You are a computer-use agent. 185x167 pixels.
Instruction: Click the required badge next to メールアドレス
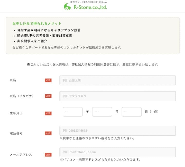coord(48,155)
